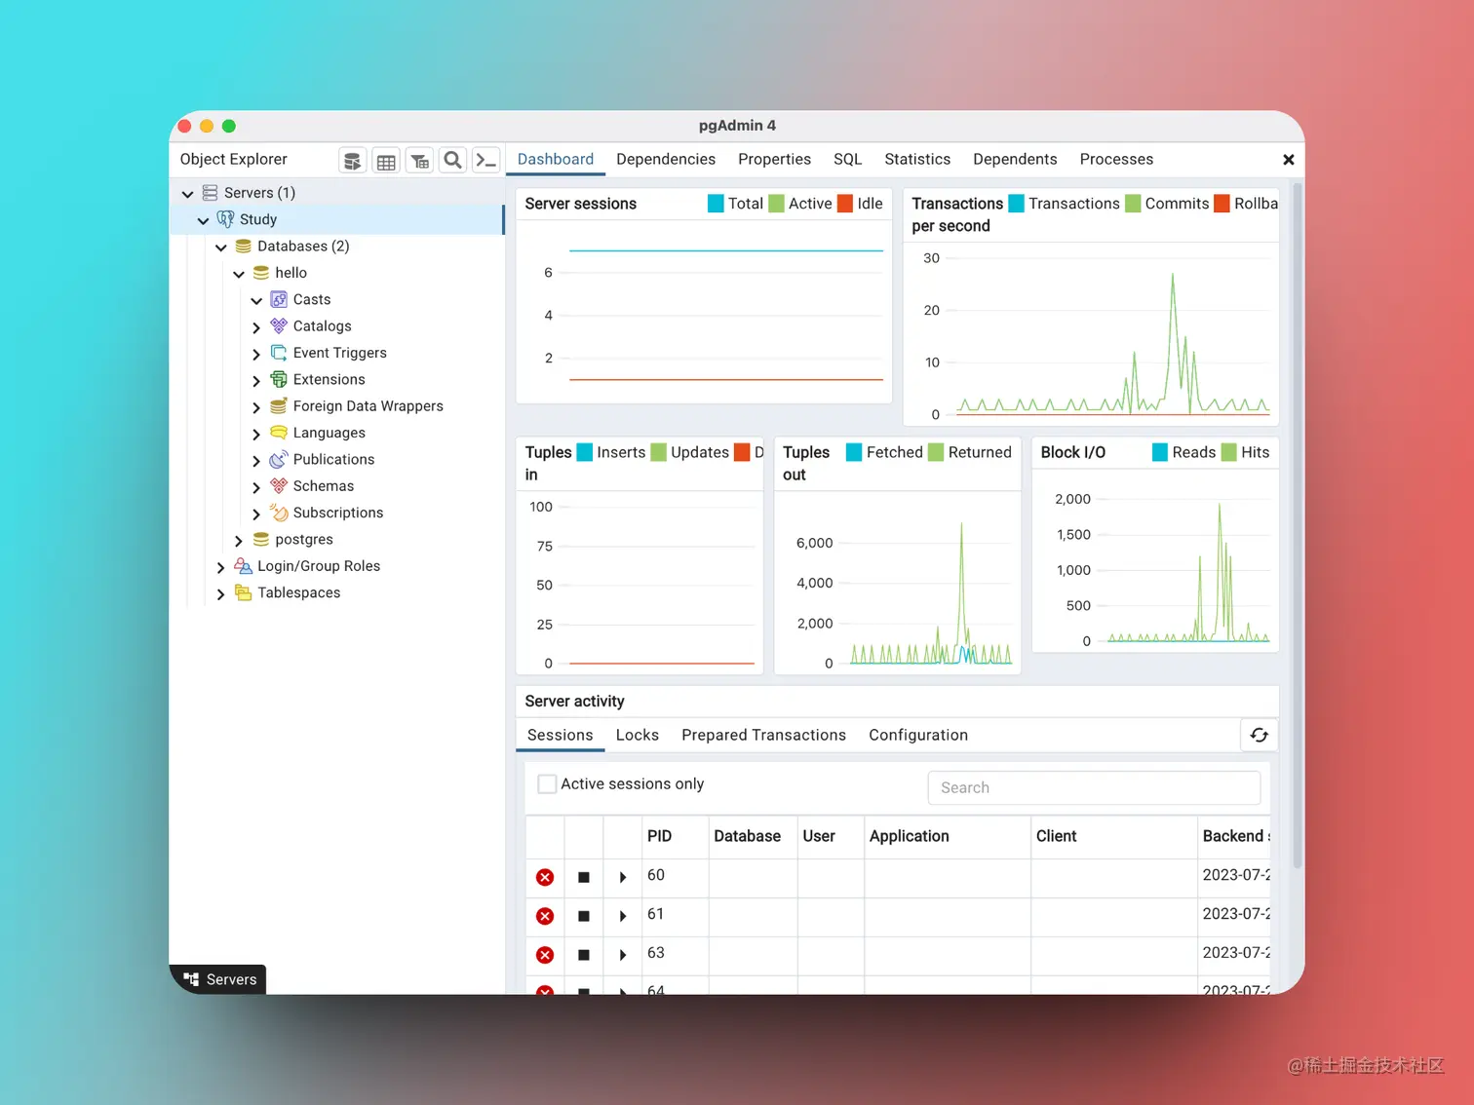Open the Filtered Rows icon
This screenshot has height=1105, width=1474.
(419, 161)
